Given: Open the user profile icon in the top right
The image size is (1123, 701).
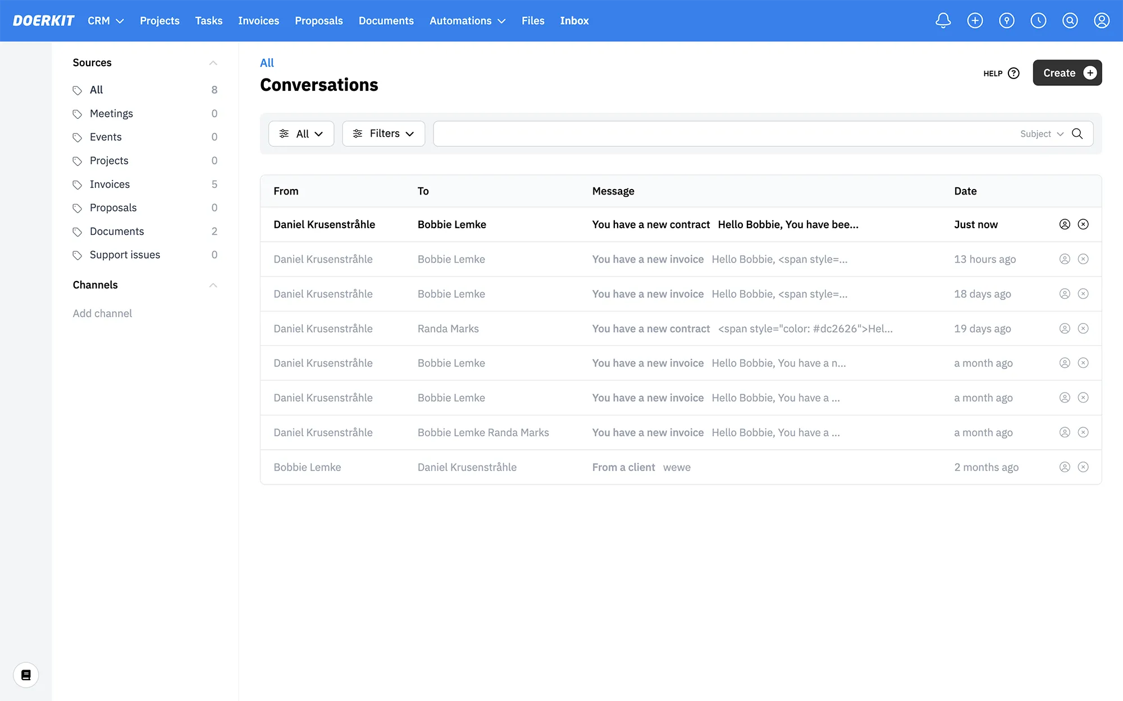Looking at the screenshot, I should tap(1101, 21).
